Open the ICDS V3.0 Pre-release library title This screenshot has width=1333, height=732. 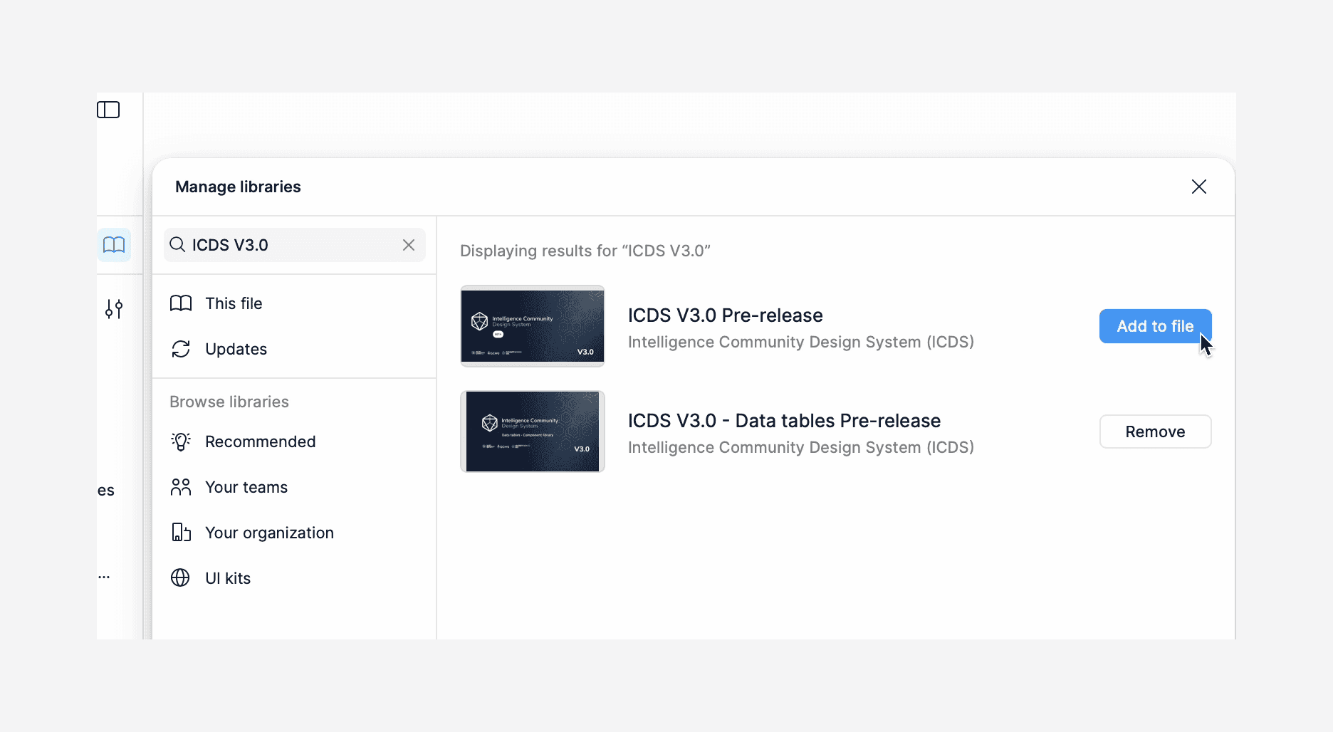click(725, 315)
